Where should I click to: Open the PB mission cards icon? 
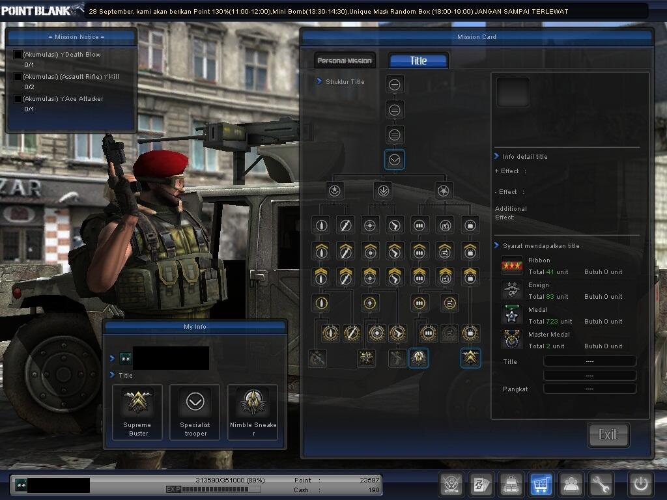click(x=481, y=484)
